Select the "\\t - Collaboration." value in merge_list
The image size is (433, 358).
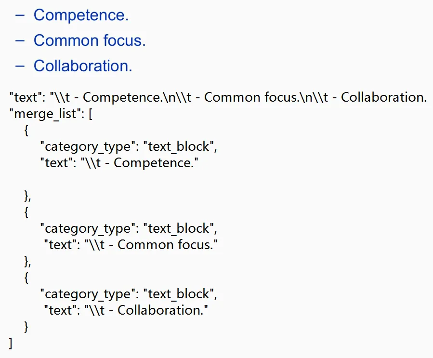pos(146,310)
